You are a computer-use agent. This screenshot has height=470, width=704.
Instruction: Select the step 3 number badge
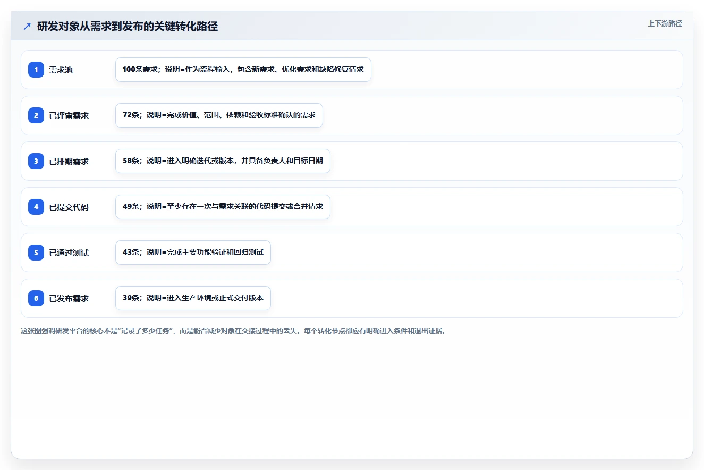[x=36, y=161]
